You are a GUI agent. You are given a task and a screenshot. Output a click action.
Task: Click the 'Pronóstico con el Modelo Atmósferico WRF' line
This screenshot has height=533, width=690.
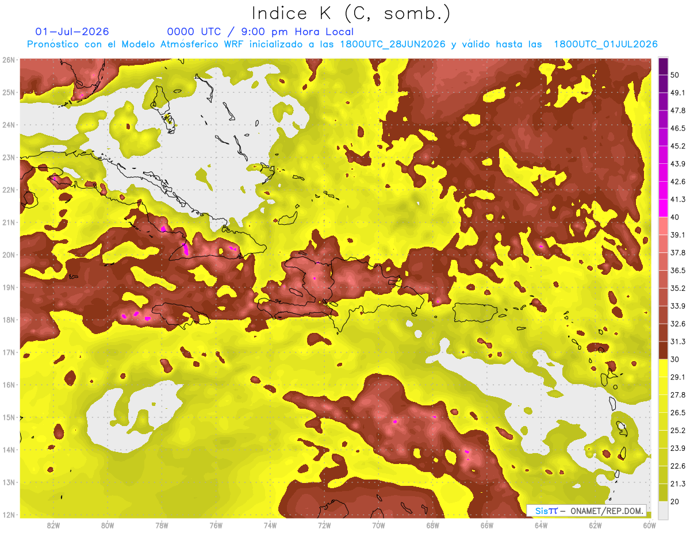click(342, 44)
